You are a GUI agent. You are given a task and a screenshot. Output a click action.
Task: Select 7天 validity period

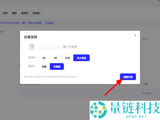(x=56, y=58)
